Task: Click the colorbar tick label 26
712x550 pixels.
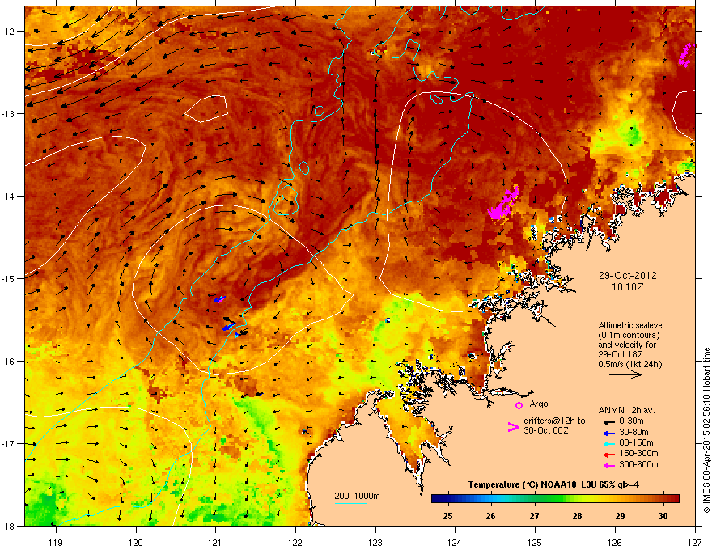Action: tap(490, 516)
